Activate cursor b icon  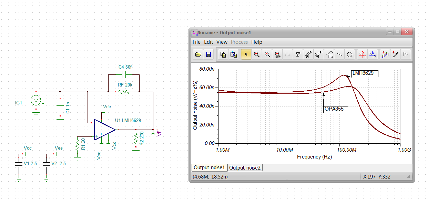click(373, 54)
